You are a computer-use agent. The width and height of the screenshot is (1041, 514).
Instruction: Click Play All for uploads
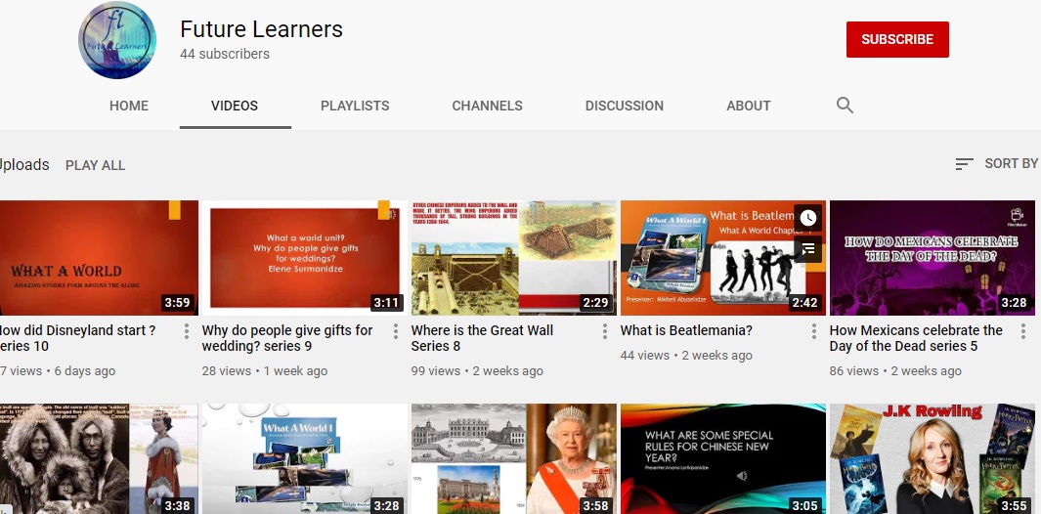pos(95,165)
